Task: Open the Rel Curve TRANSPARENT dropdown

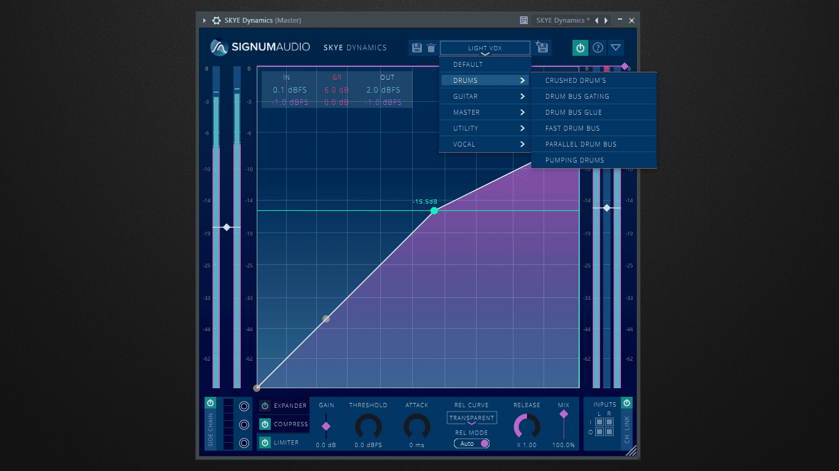Action: [472, 418]
